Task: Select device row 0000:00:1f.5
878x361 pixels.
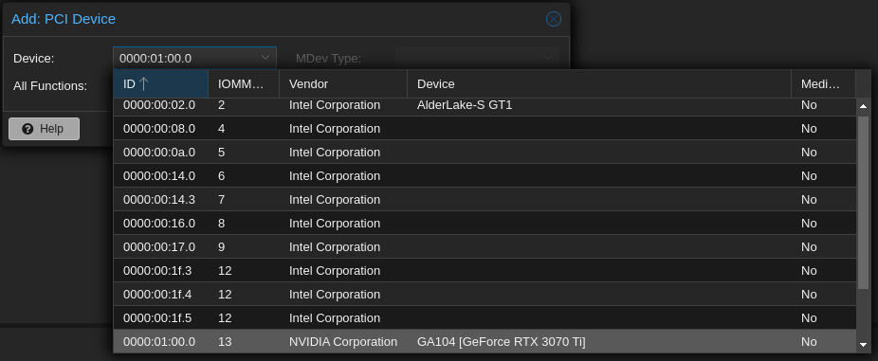Action: [x=485, y=318]
